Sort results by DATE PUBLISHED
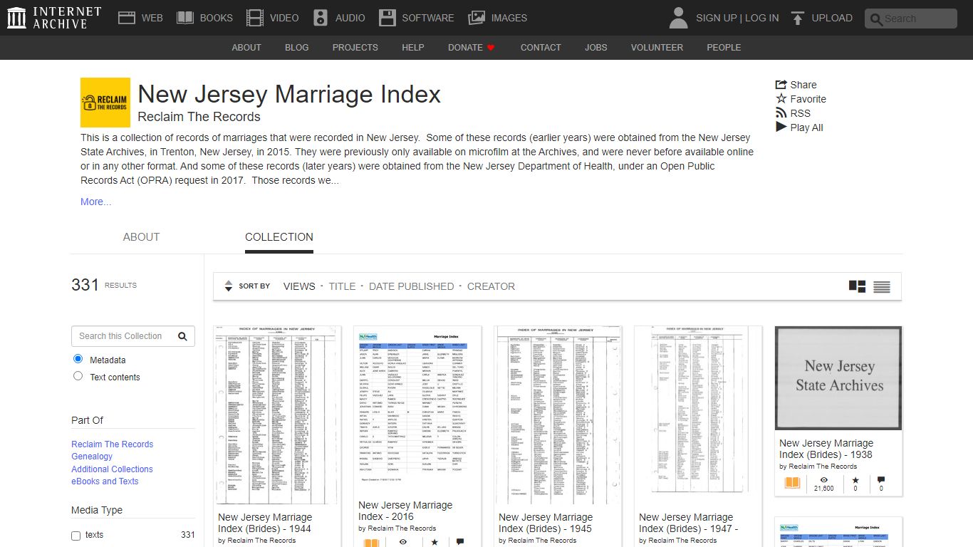Screen dimensions: 973x547 point(411,286)
